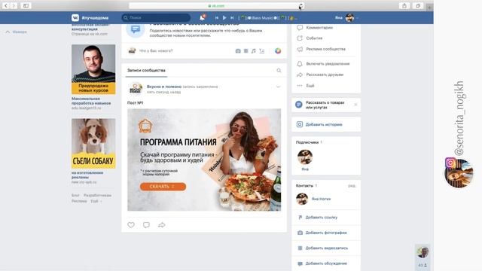
Task: Attach a photo via camera icon
Action: tap(238, 51)
